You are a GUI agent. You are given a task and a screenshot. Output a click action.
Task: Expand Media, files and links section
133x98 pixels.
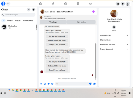click(x=114, y=44)
